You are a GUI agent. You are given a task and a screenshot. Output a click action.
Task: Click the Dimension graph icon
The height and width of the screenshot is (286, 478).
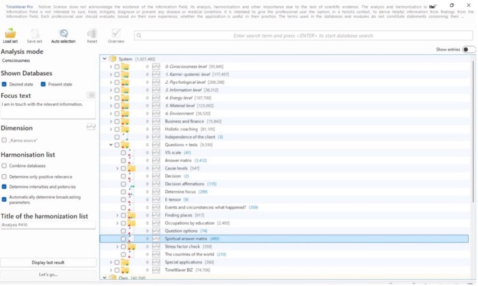point(91,127)
